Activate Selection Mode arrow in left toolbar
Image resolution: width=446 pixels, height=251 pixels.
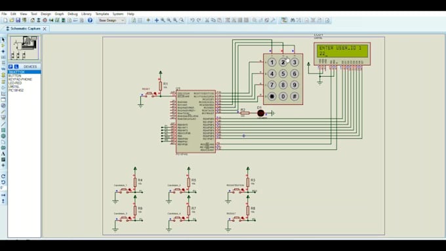coord(3,39)
